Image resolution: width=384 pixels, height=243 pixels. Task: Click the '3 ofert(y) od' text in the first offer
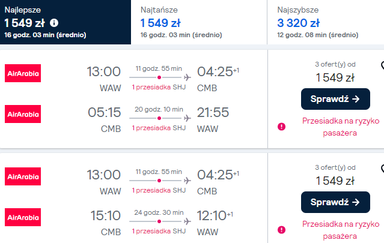click(x=335, y=65)
